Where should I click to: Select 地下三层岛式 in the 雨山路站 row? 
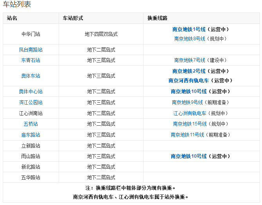[x=101, y=156]
